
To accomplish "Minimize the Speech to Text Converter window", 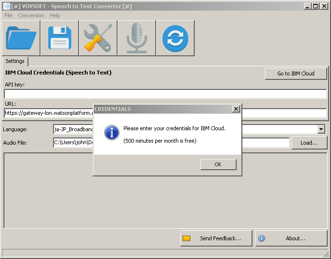I will 307,6.
